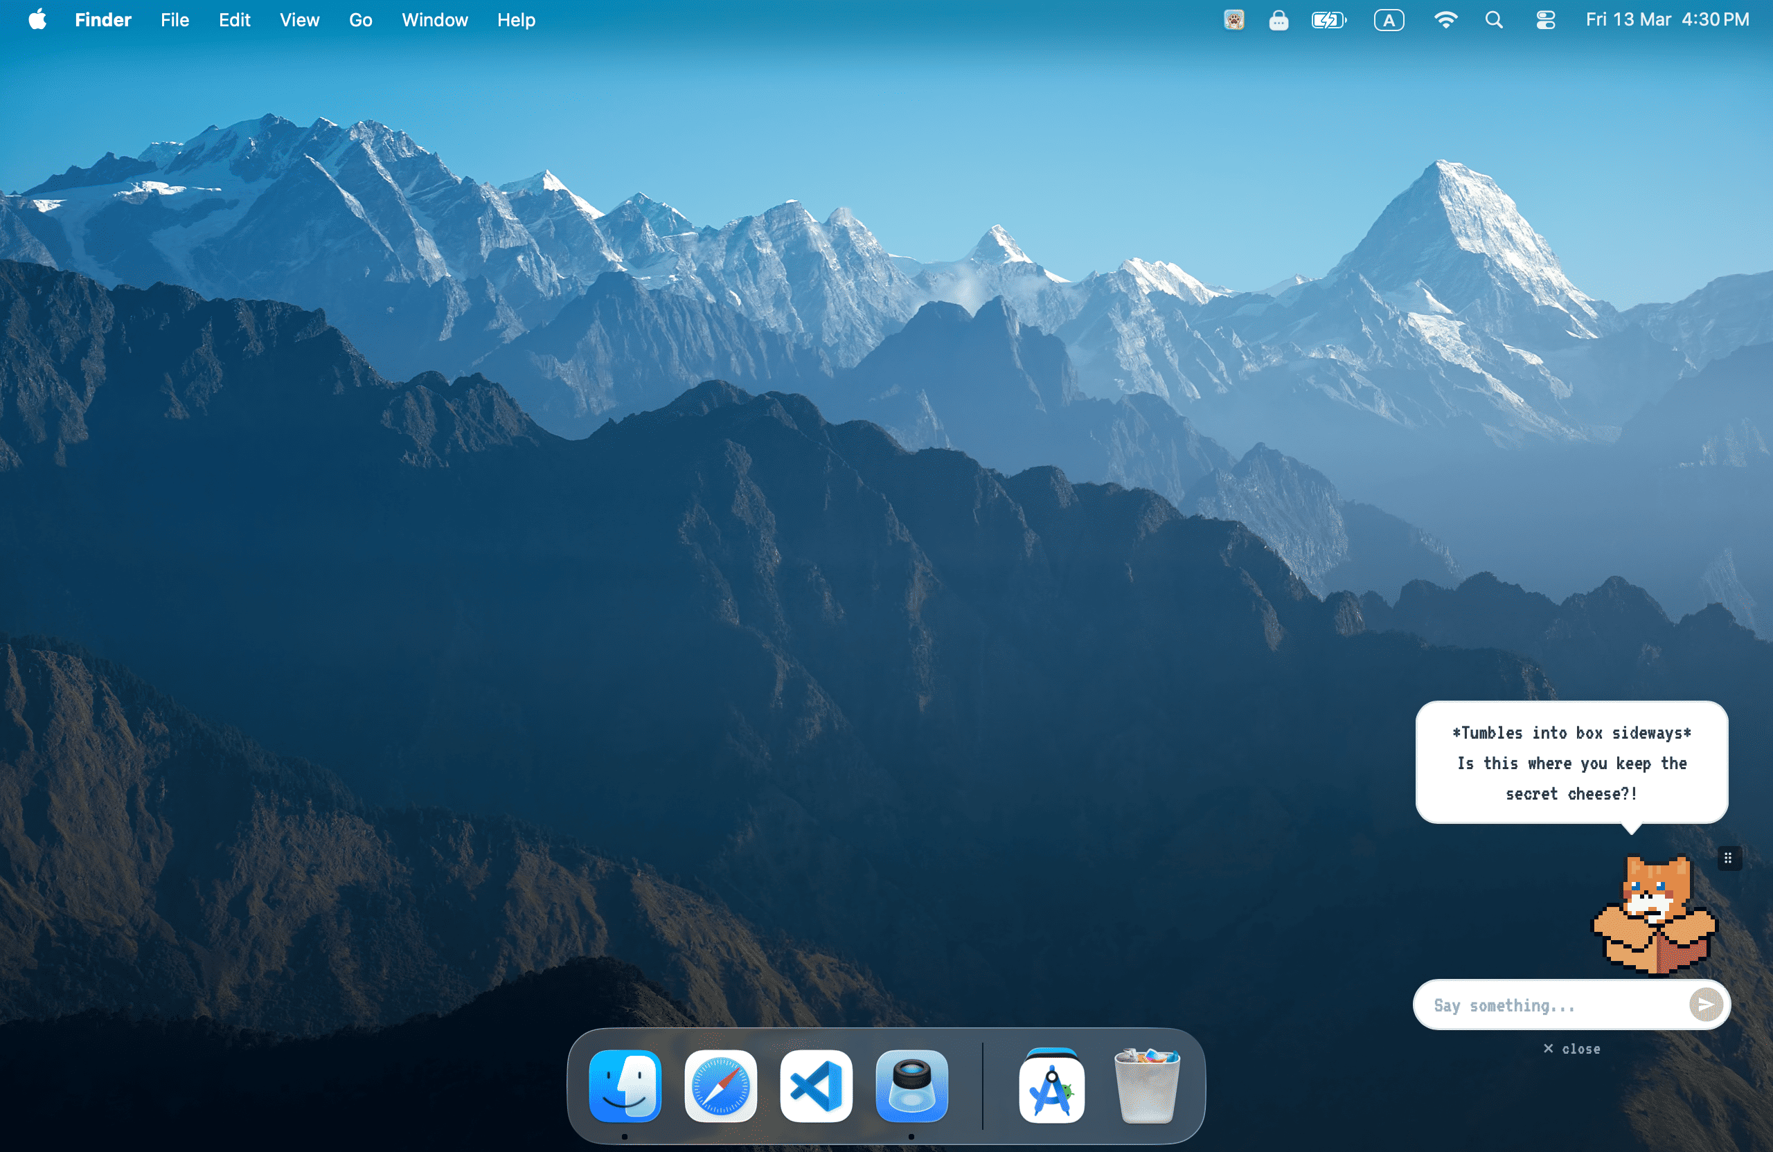
Task: Launch Safari from the Dock
Action: (720, 1086)
